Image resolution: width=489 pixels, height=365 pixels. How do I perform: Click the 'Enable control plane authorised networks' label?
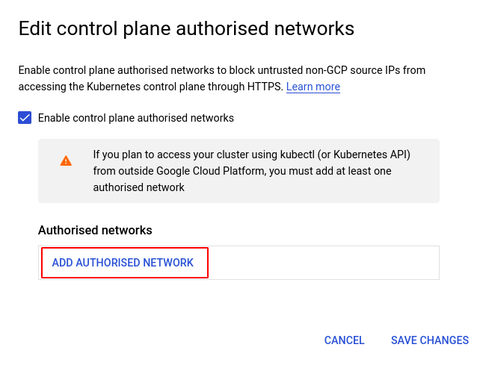tap(135, 118)
